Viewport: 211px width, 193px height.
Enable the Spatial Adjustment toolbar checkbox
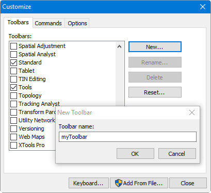pyautogui.click(x=13, y=46)
